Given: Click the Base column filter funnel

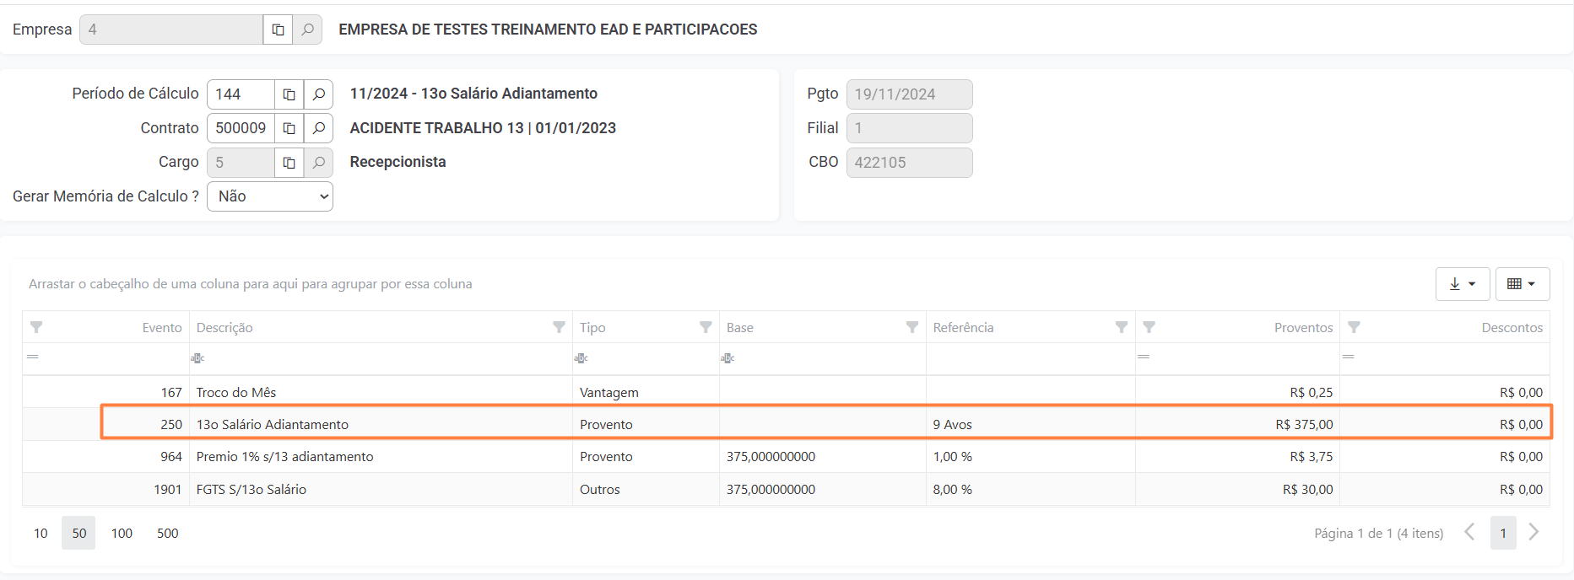Looking at the screenshot, I should point(911,327).
